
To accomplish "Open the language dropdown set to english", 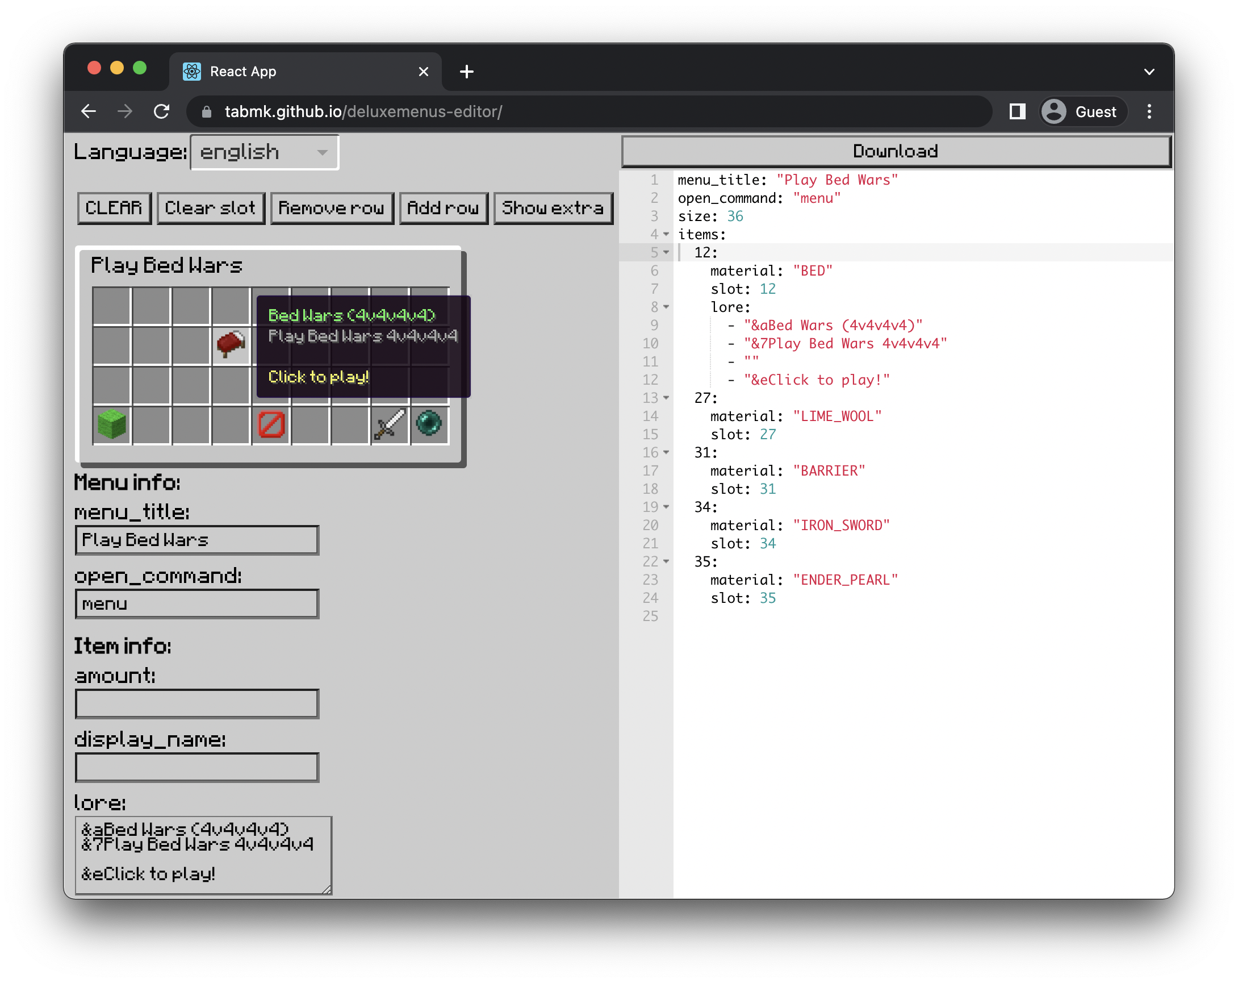I will pyautogui.click(x=264, y=152).
